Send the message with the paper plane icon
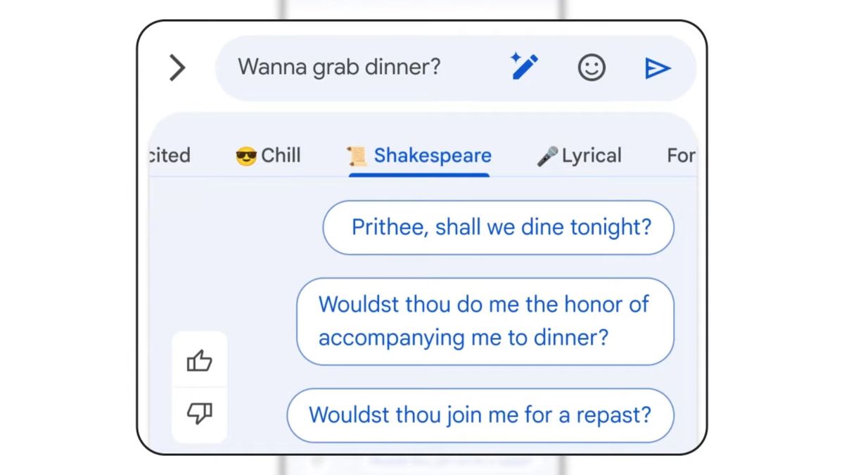 (658, 68)
